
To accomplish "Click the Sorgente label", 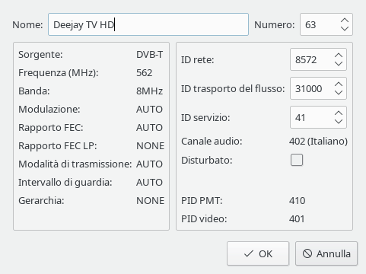I will (40, 55).
